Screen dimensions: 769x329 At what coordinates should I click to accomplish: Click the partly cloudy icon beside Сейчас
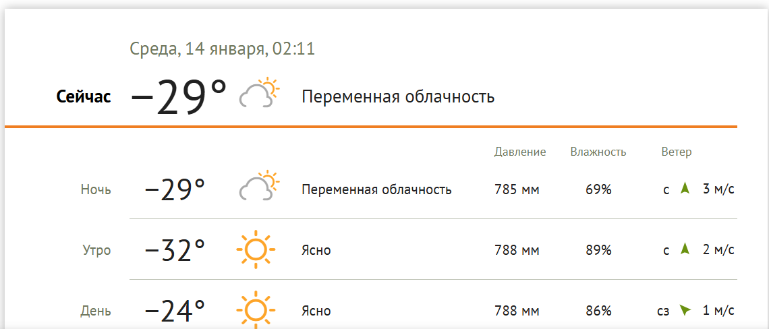click(x=259, y=93)
